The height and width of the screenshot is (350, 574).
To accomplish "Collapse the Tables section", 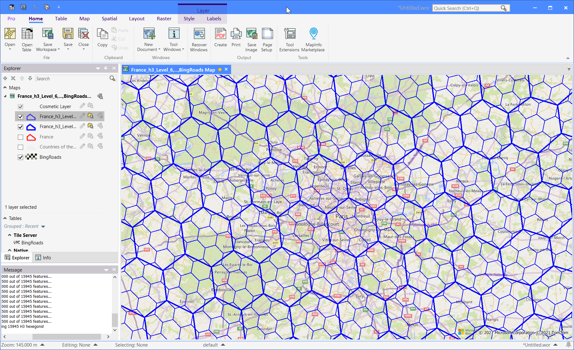I will [x=5, y=218].
